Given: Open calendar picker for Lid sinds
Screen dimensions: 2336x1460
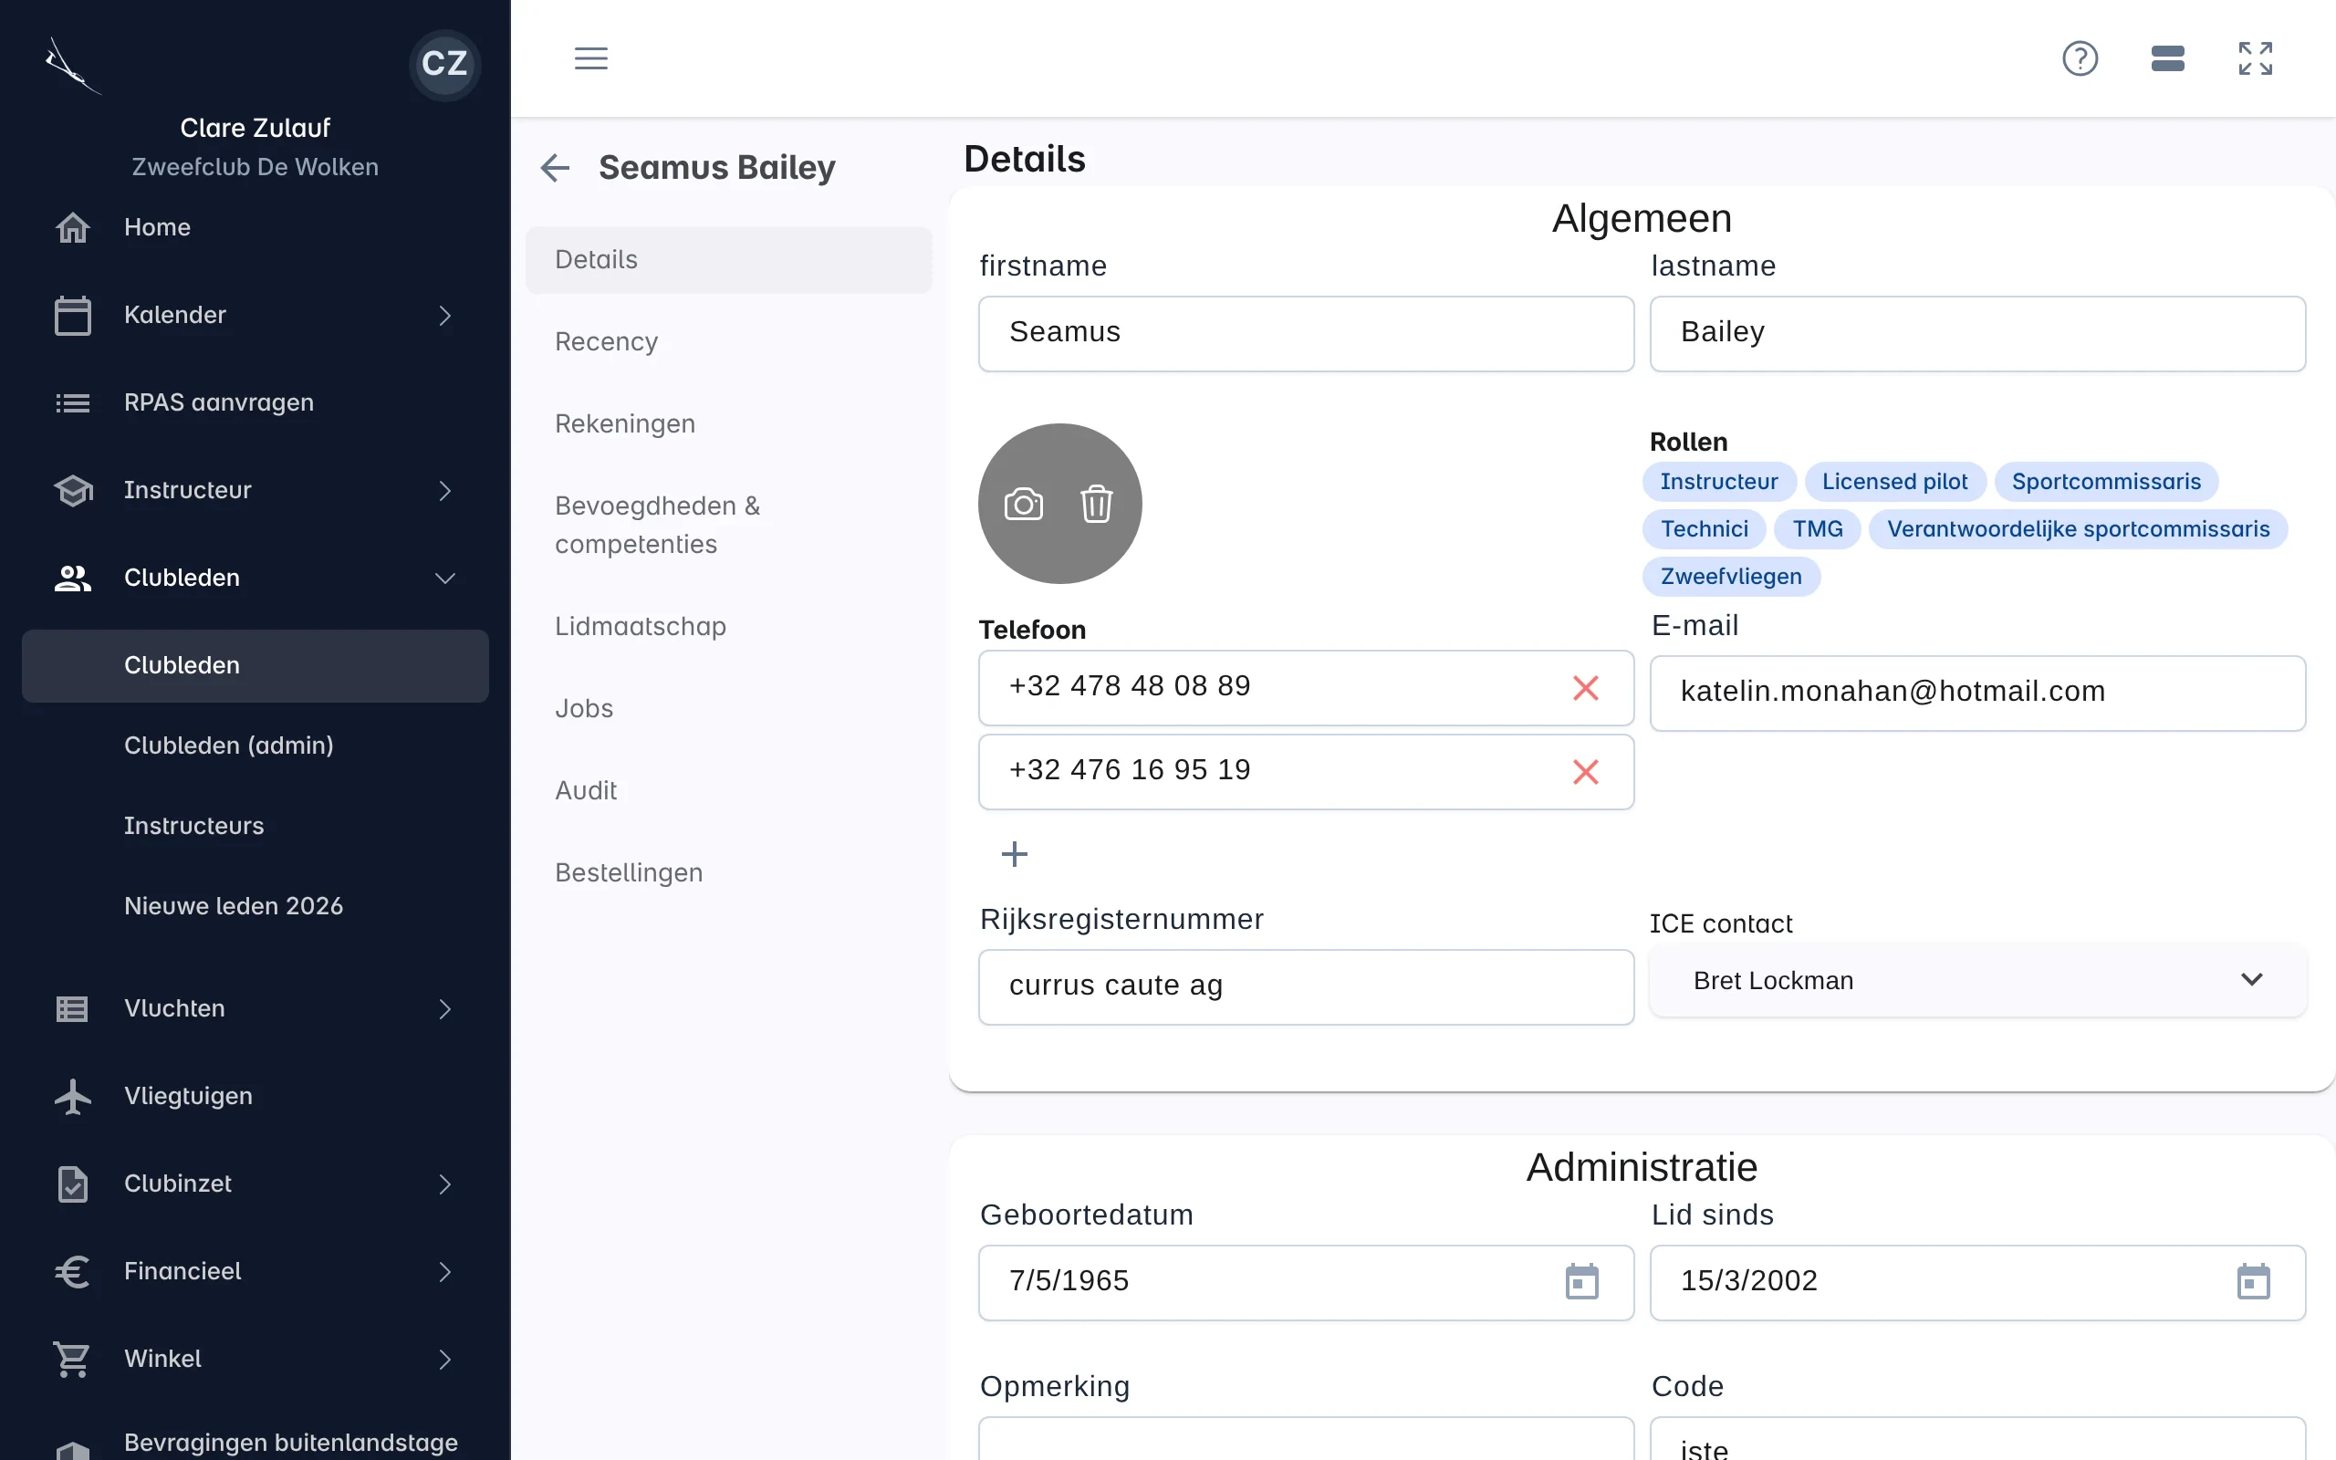Looking at the screenshot, I should point(2253,1281).
